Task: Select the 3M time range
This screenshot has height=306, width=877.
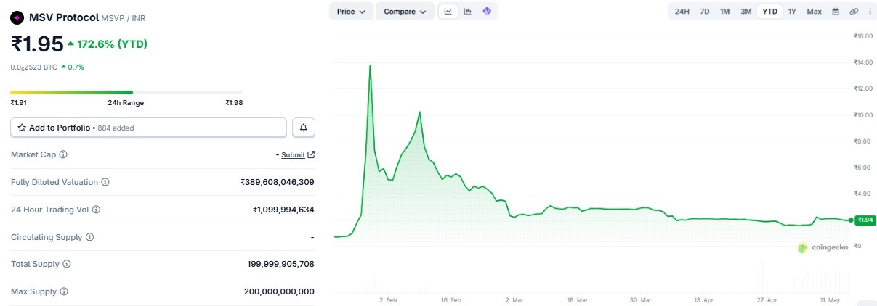Action: click(x=745, y=12)
